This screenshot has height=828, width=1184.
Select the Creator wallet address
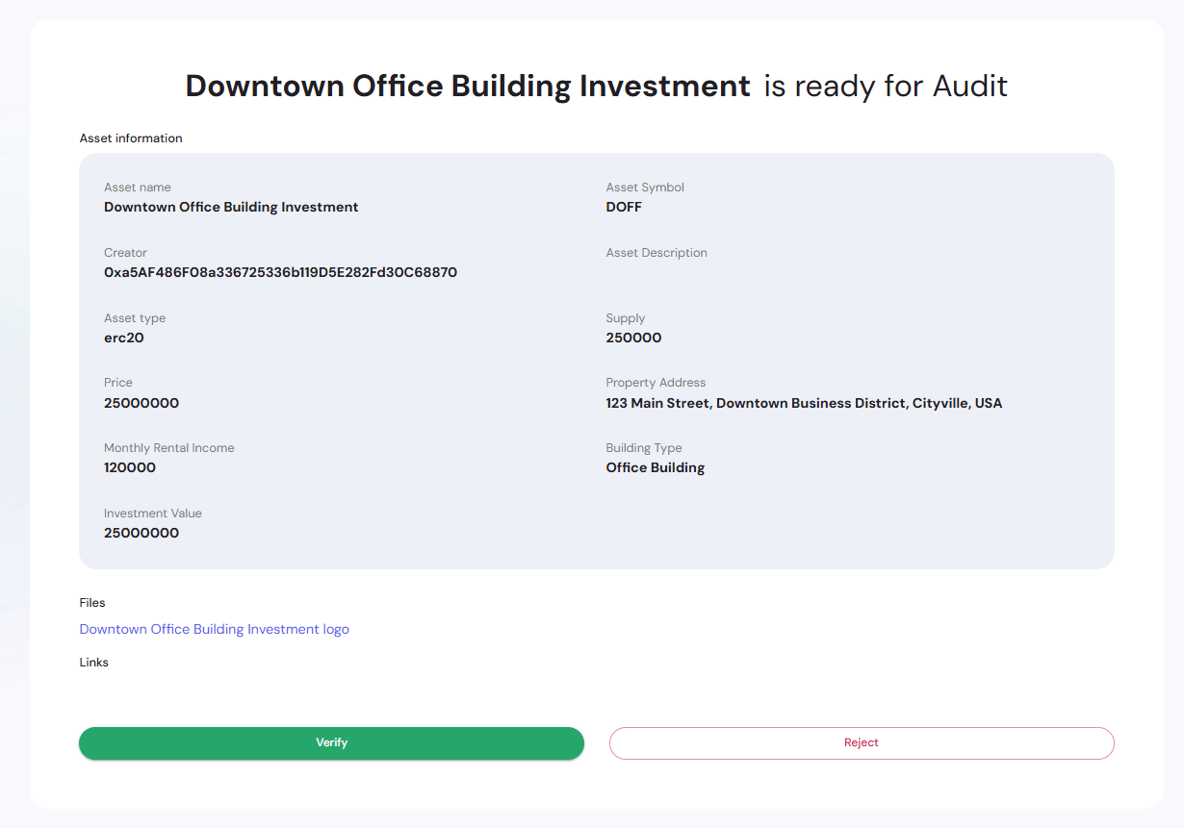pos(280,272)
